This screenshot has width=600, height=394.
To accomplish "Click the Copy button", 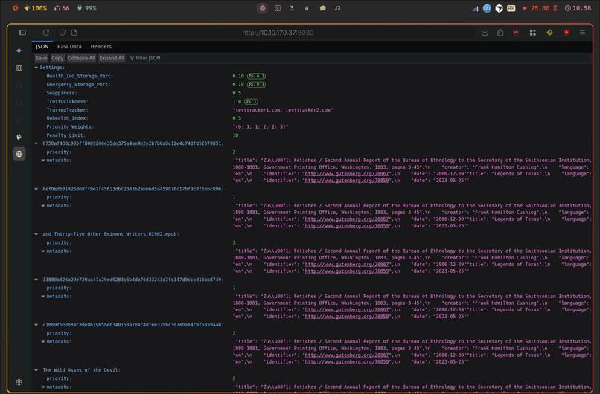I will 57,58.
